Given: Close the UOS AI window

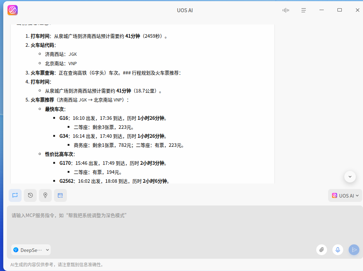Looking at the screenshot, I should (358, 10).
